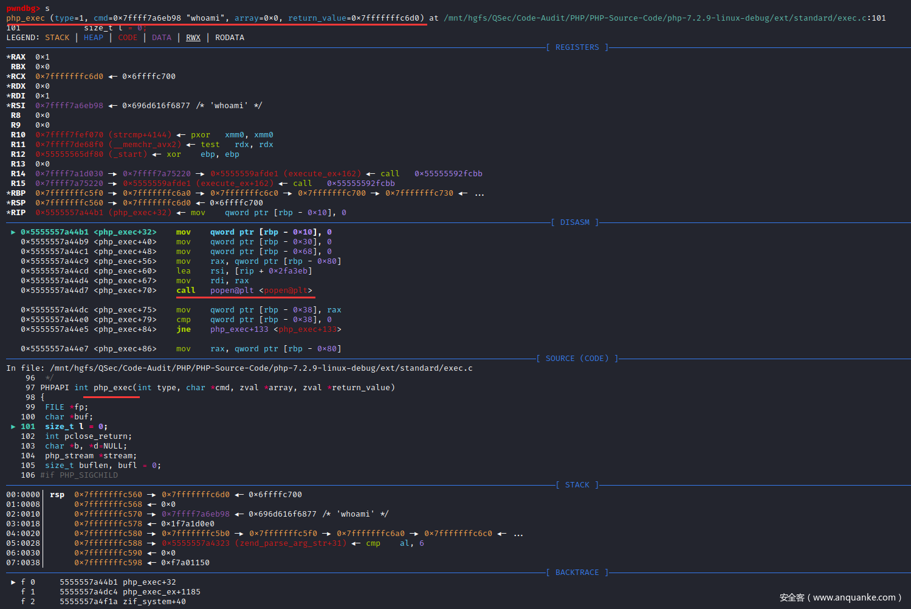Click the *RSP register name

click(16, 203)
